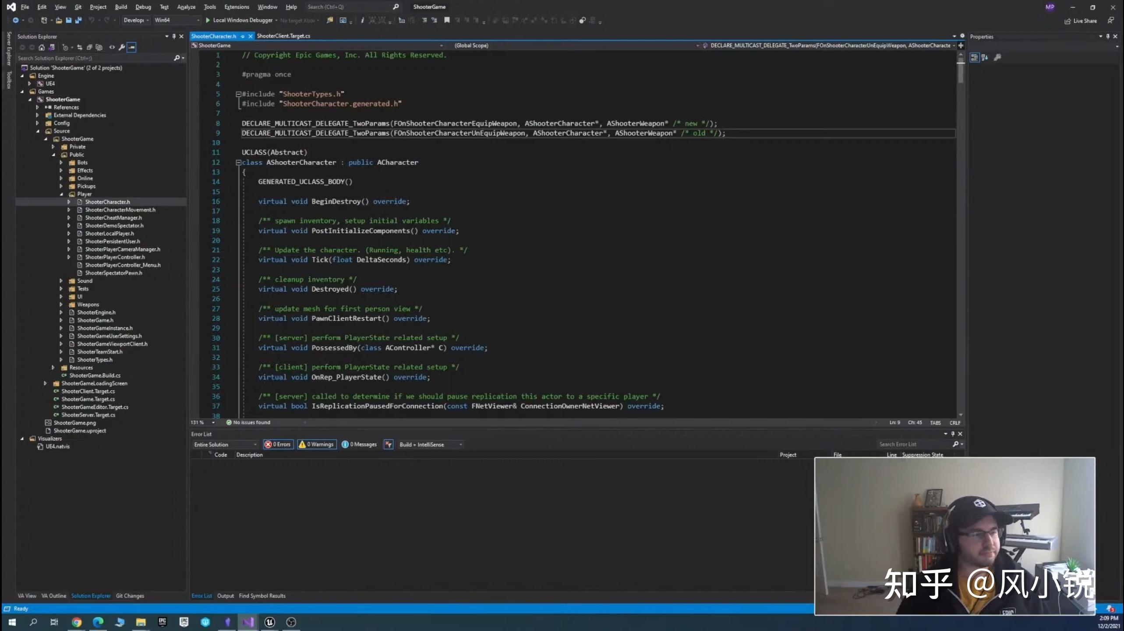This screenshot has height=631, width=1124.
Task: Click the Properties wrench icon in Solution Explorer
Action: point(122,47)
